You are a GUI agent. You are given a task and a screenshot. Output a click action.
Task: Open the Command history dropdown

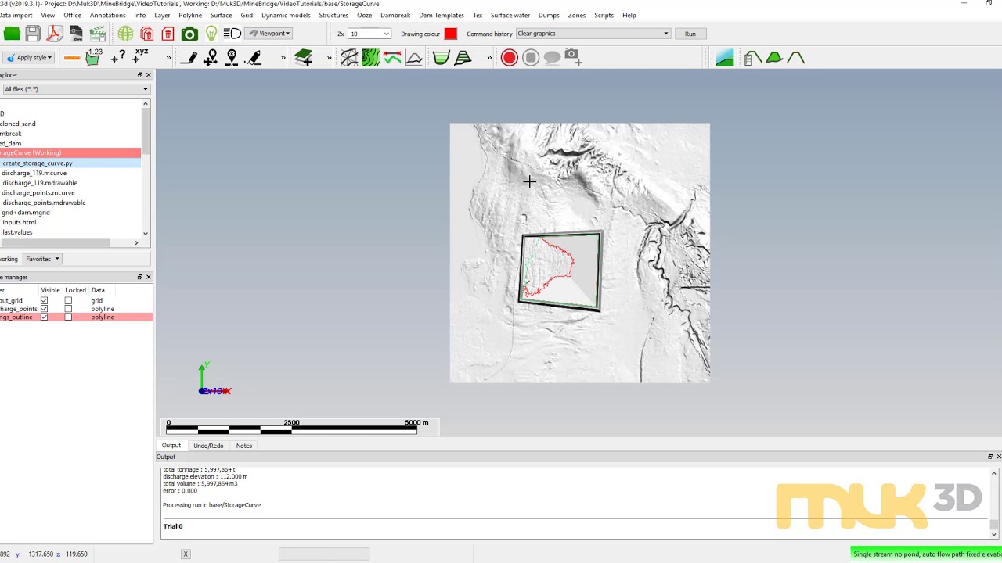coord(593,34)
